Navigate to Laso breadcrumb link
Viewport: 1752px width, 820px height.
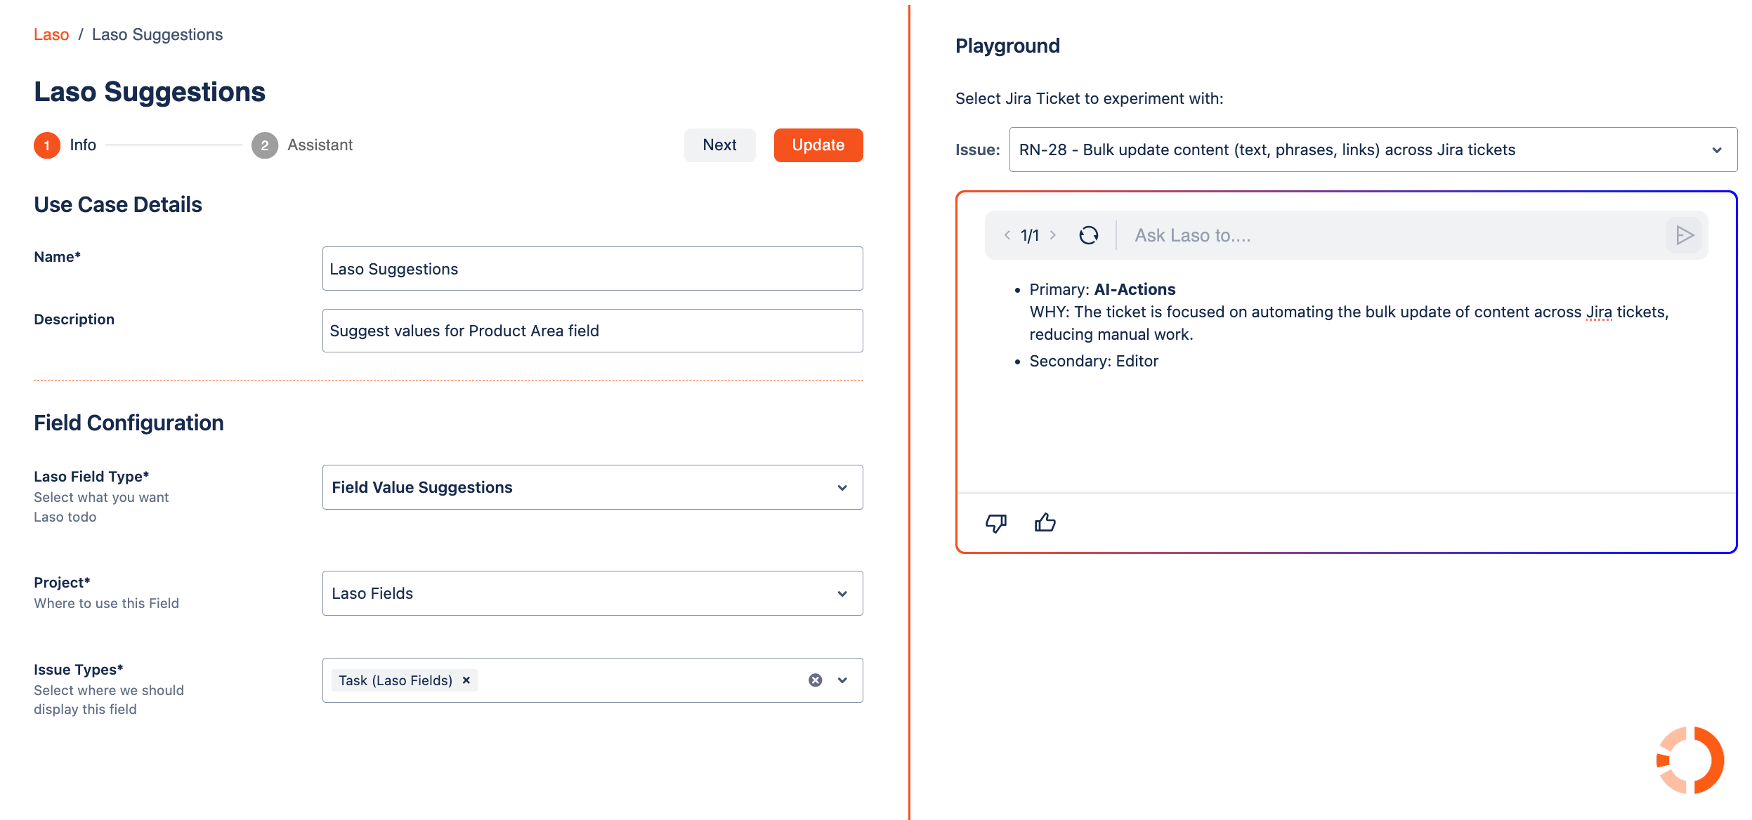[x=51, y=34]
